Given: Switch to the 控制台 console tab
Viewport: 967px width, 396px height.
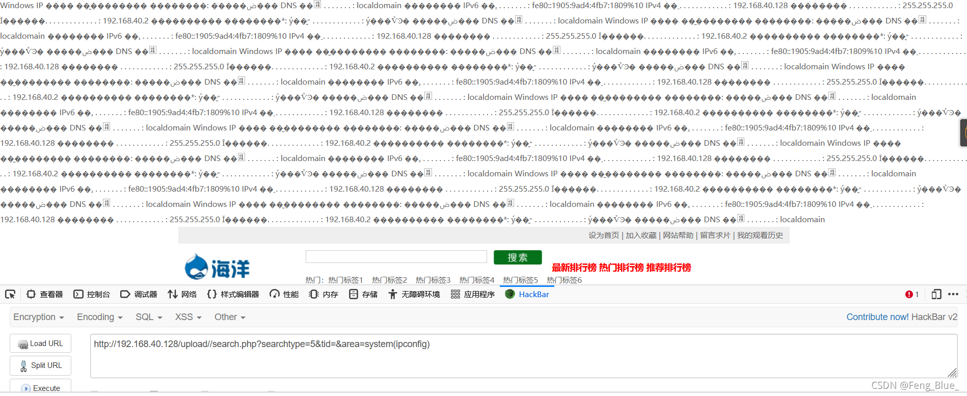Looking at the screenshot, I should pyautogui.click(x=92, y=294).
